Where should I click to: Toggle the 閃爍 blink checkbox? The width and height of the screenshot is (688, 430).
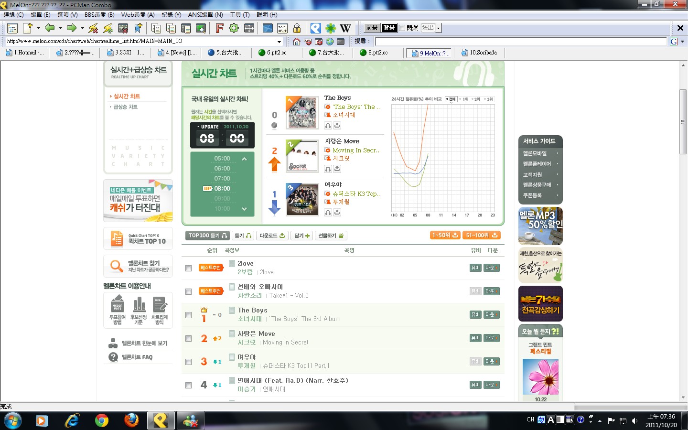pyautogui.click(x=402, y=28)
